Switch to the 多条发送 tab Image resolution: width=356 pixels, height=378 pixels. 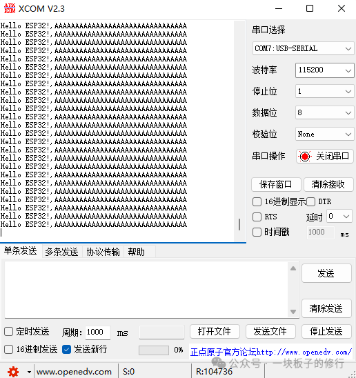(x=61, y=252)
